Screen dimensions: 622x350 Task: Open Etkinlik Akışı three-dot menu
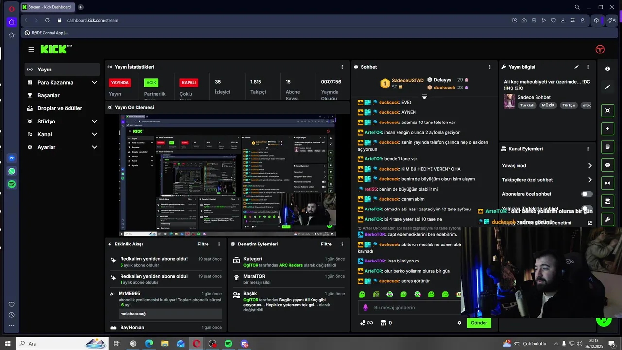point(219,244)
